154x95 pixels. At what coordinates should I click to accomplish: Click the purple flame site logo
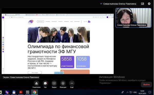click(x=31, y=22)
